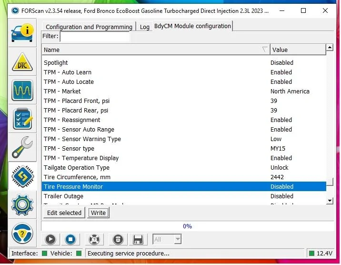The width and height of the screenshot is (341, 265).
Task: Click the floppy disk save icon
Action: click(138, 239)
